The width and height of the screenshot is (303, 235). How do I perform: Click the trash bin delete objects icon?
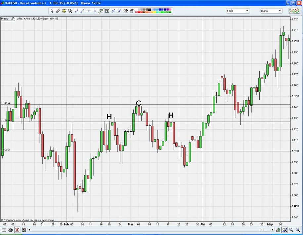(x=132, y=11)
